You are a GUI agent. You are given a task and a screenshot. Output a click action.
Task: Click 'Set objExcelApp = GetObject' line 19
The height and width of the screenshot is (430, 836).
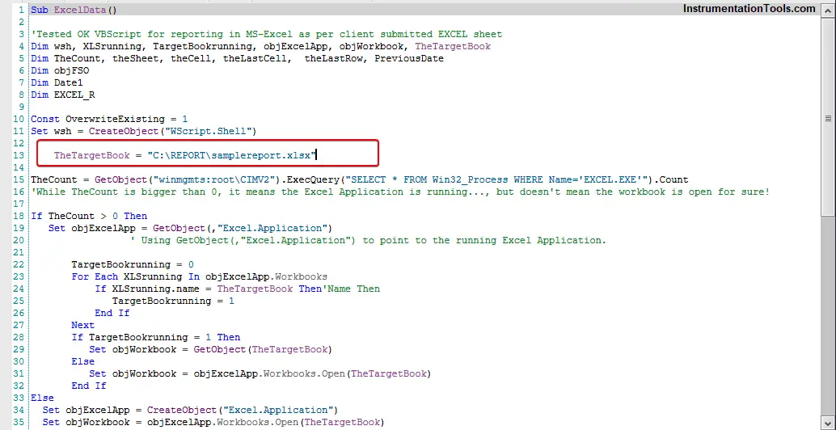(x=190, y=228)
